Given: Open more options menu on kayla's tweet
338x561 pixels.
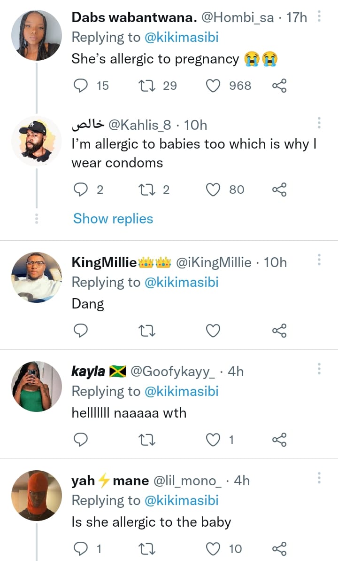Looking at the screenshot, I should coord(319,369).
